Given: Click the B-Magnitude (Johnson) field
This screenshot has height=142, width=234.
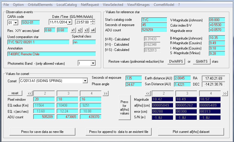Looking at the screenshot, I should pyautogui.click(x=217, y=38).
